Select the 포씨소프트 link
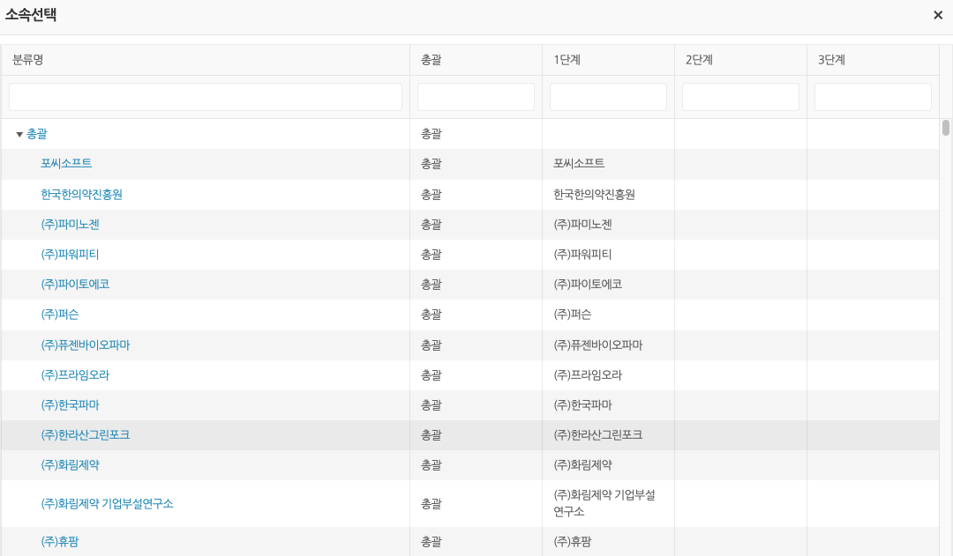The width and height of the screenshot is (953, 556). coord(66,164)
